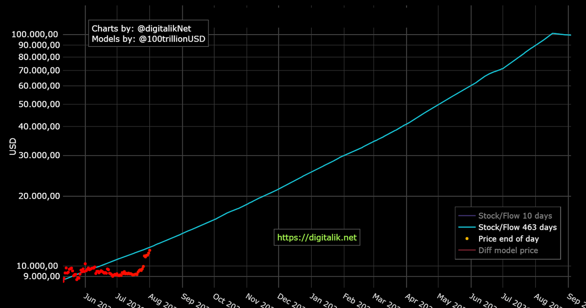Click the USD y-axis title
This screenshot has width=586, height=308.
tap(13, 146)
